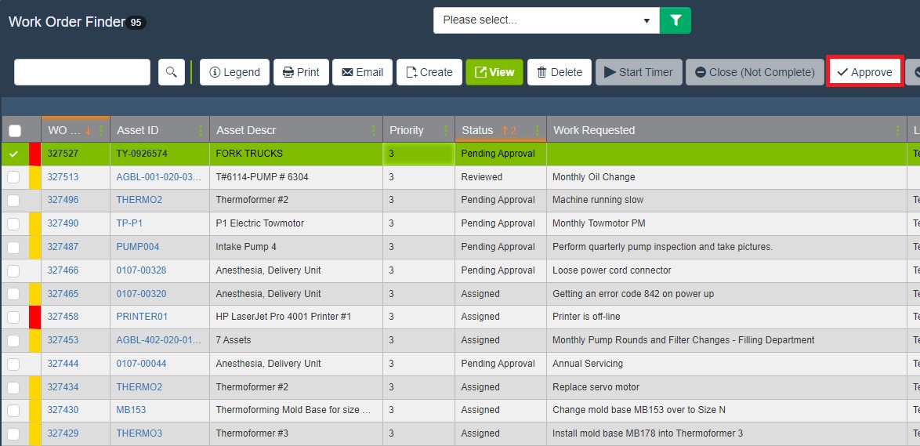Toggle the select-all header checkbox
The image size is (920, 446).
coord(15,131)
